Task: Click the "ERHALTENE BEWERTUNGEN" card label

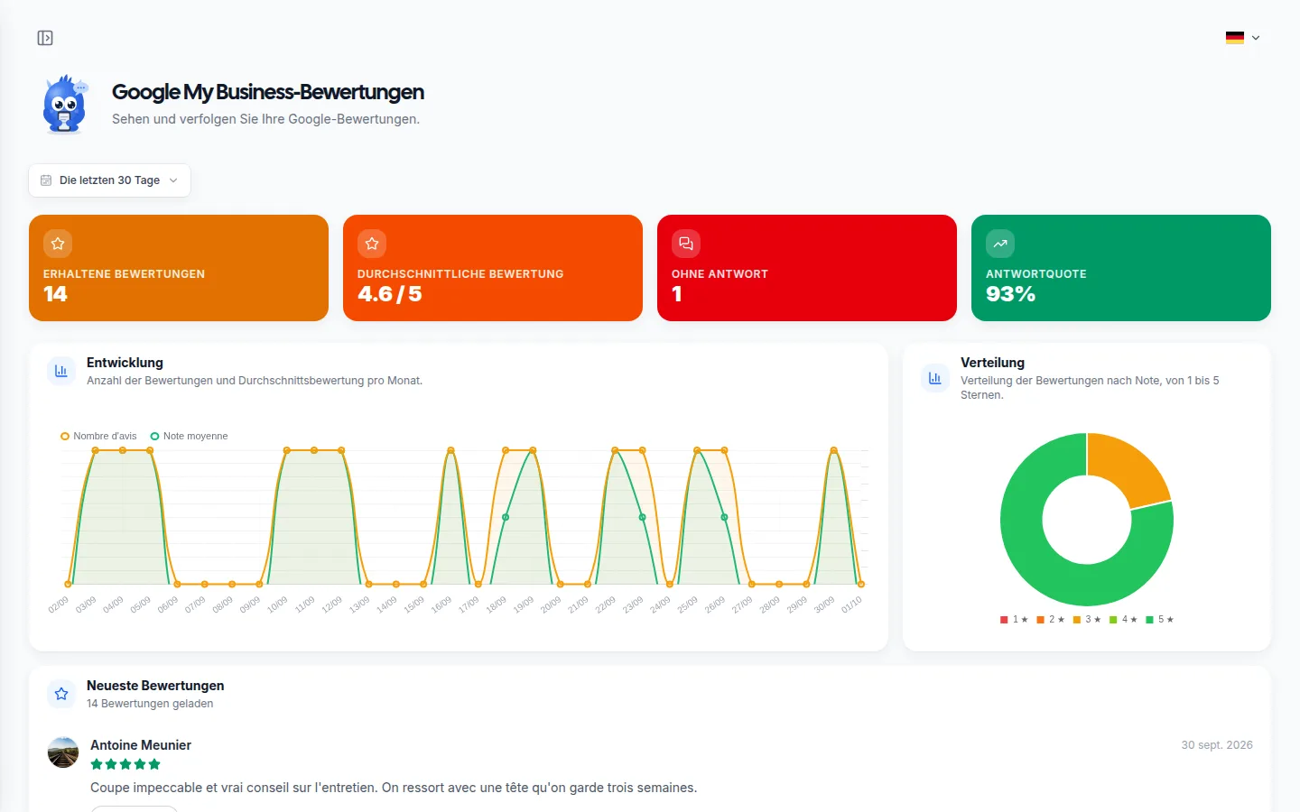Action: (124, 274)
